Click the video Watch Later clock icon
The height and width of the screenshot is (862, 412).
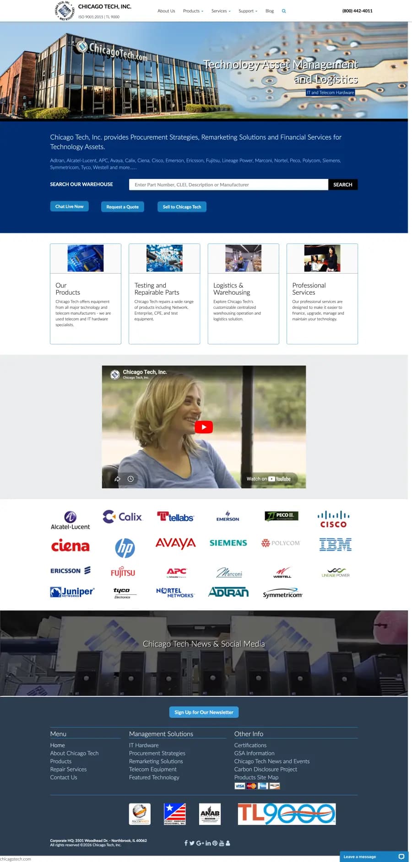(130, 479)
